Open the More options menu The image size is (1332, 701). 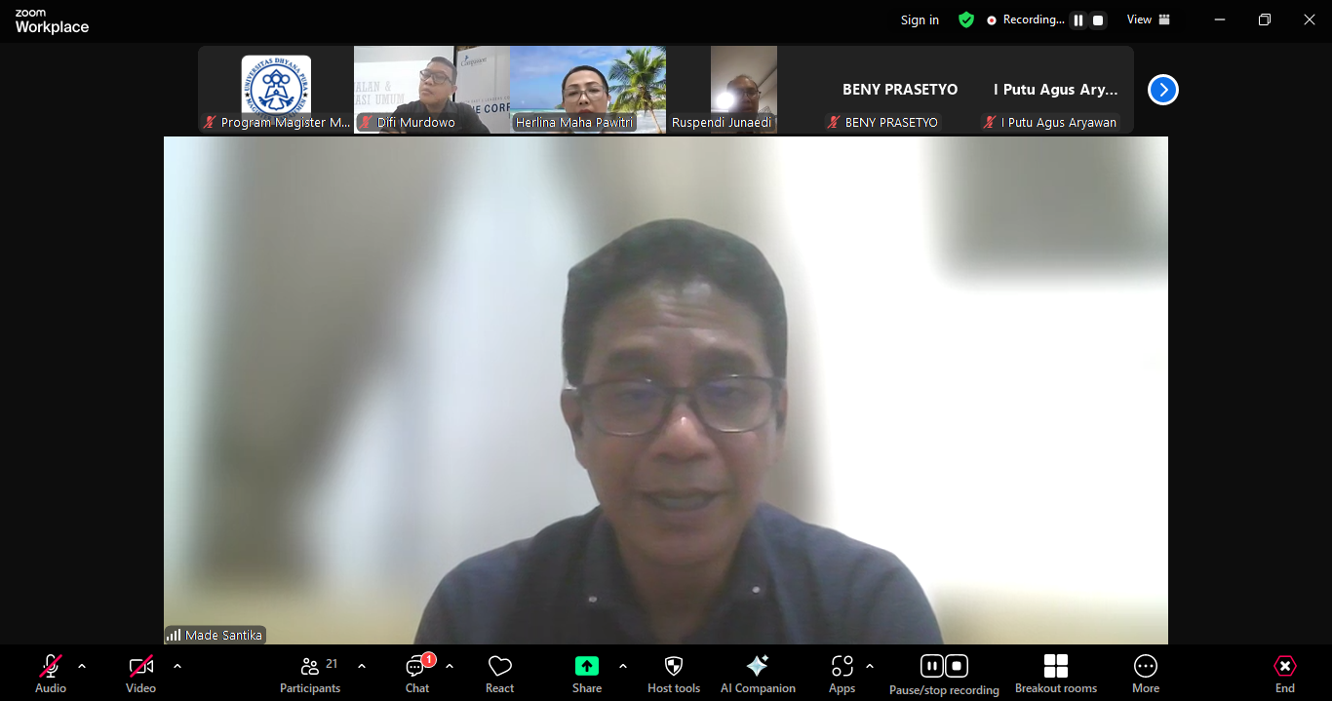click(1145, 674)
